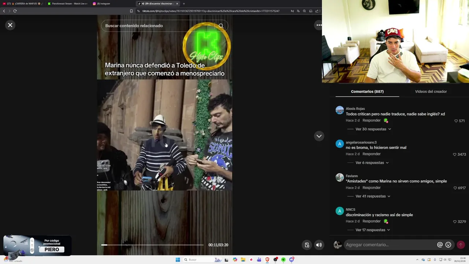469x264 pixels.
Task: Switch to Videos del creador tab
Action: (x=431, y=91)
